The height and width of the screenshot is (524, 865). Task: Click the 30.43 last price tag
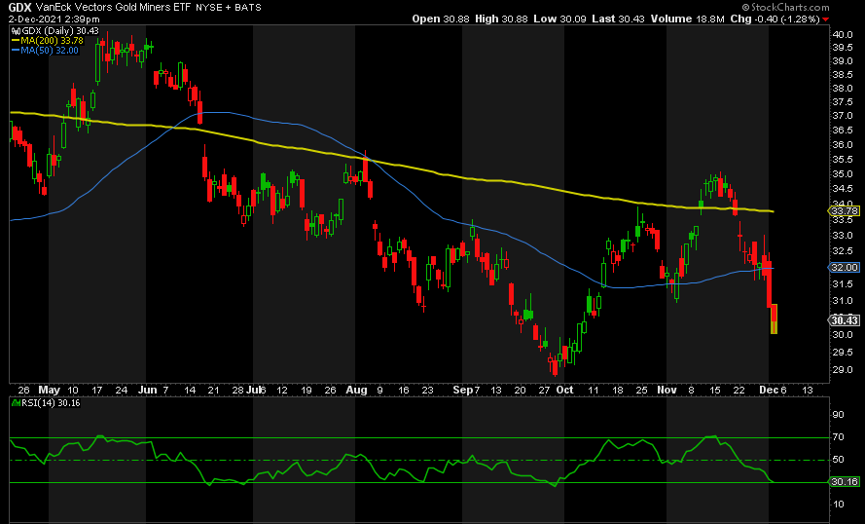(x=844, y=320)
